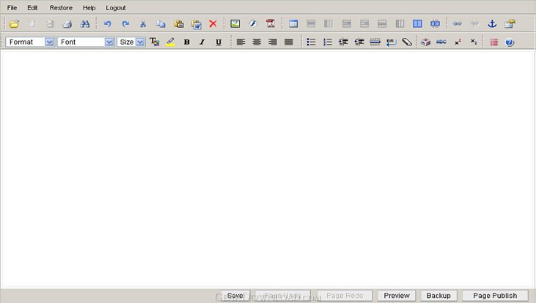The height and width of the screenshot is (303, 536).
Task: Click the scissors cut icon
Action: [x=143, y=24]
